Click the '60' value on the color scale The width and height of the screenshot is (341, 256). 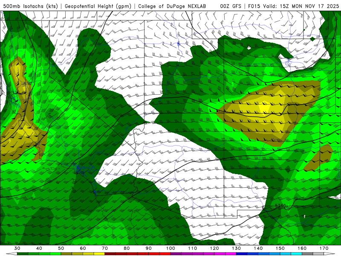click(x=83, y=248)
